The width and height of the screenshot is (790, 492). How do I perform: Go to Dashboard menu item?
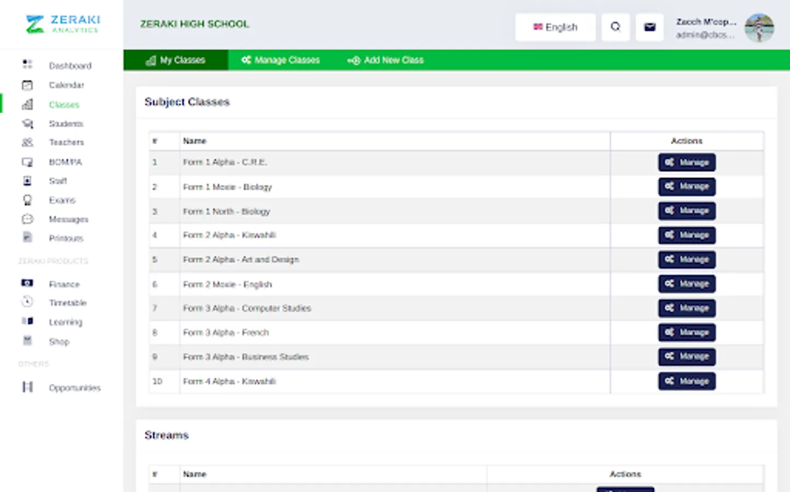(x=70, y=66)
